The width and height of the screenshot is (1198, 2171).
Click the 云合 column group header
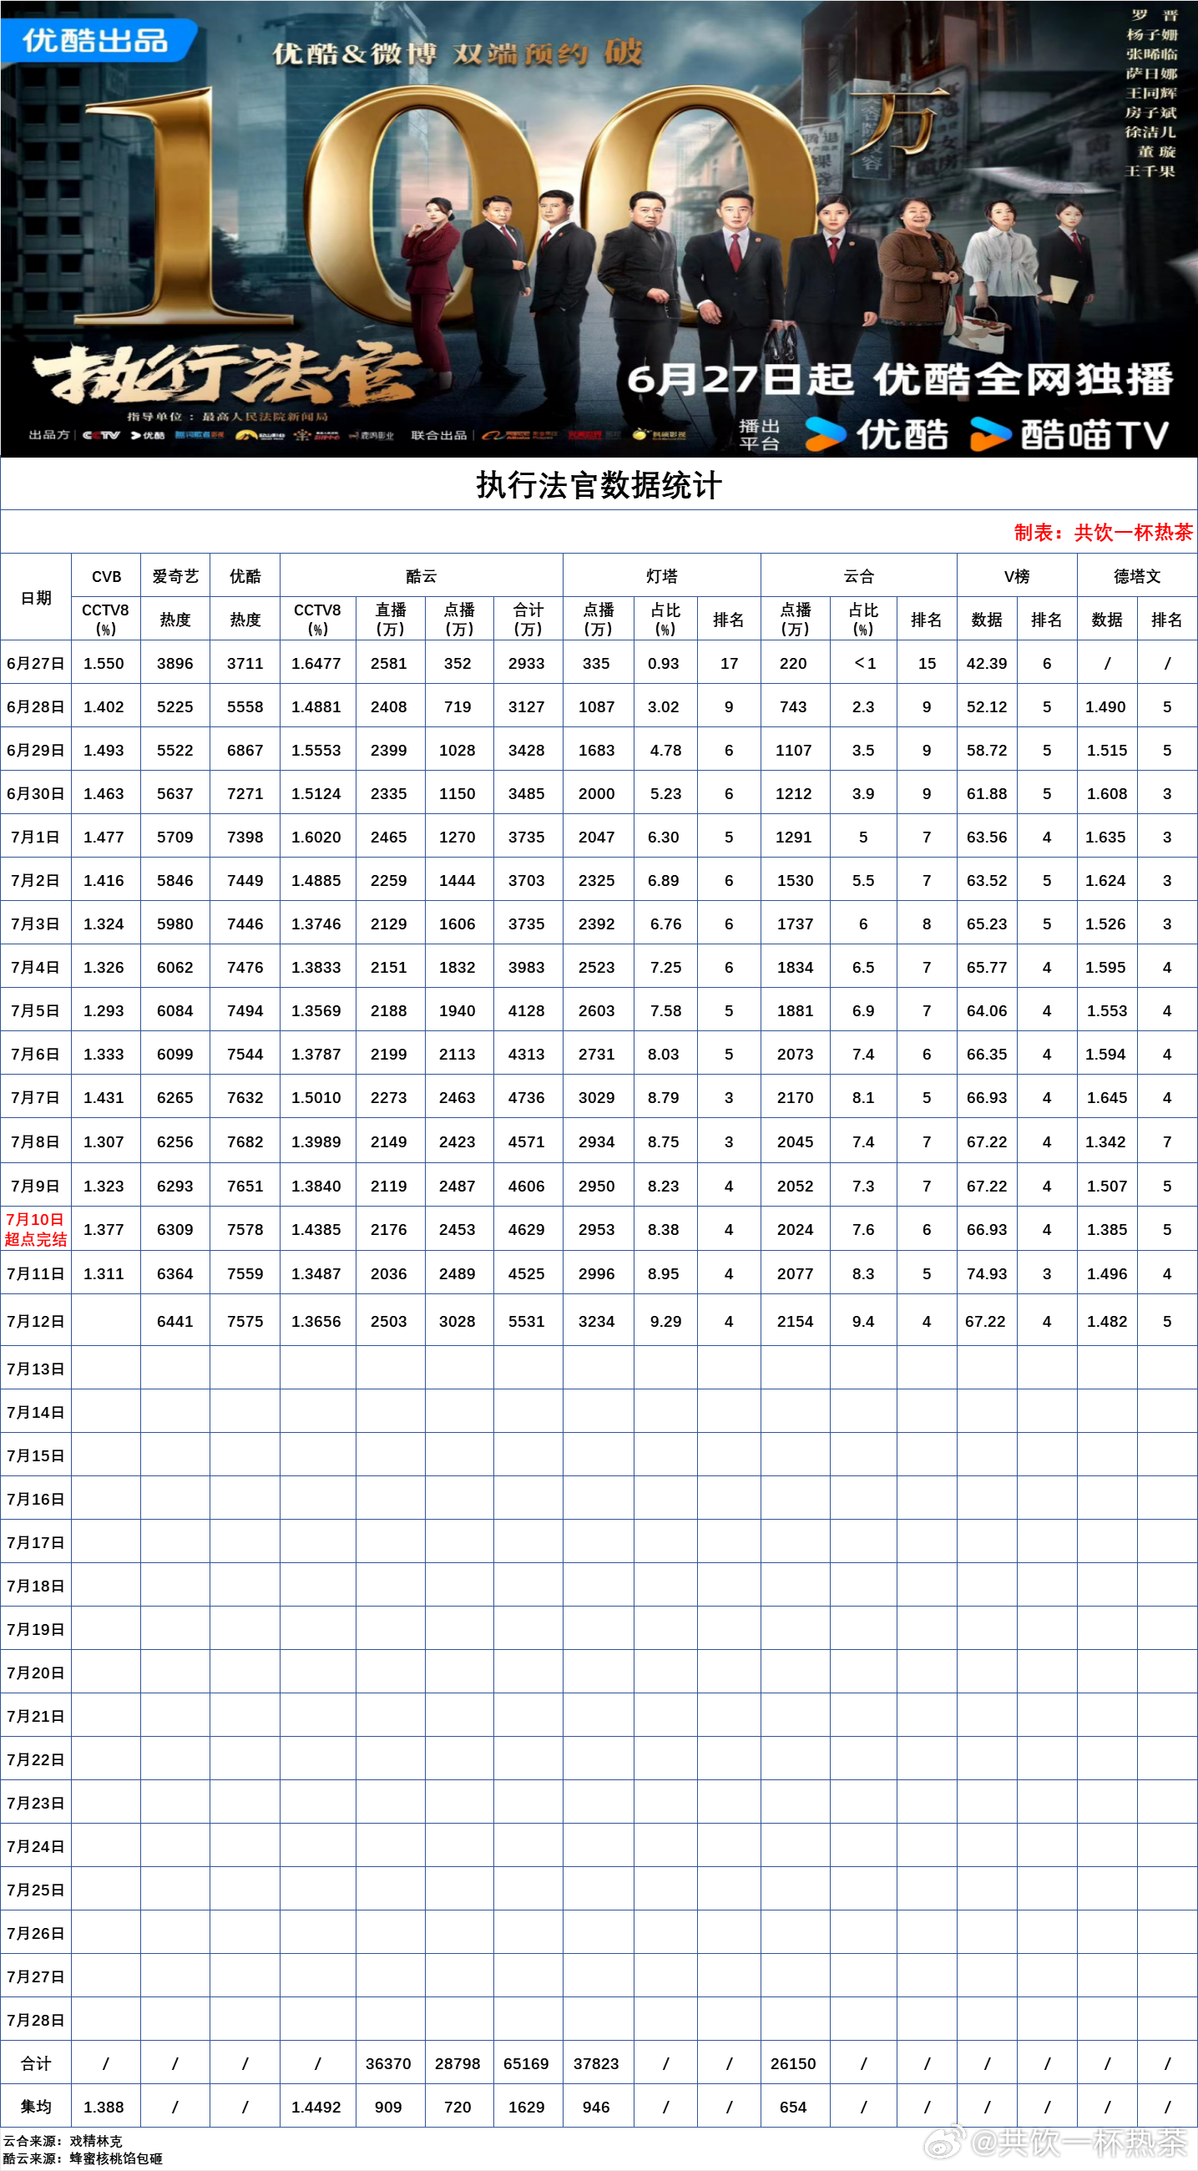click(x=858, y=576)
